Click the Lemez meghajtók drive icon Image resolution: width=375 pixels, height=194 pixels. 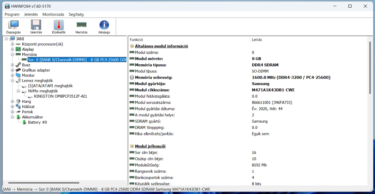[18, 80]
